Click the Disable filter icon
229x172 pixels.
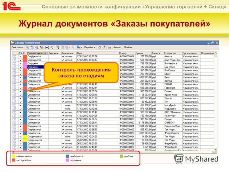pos(73,47)
